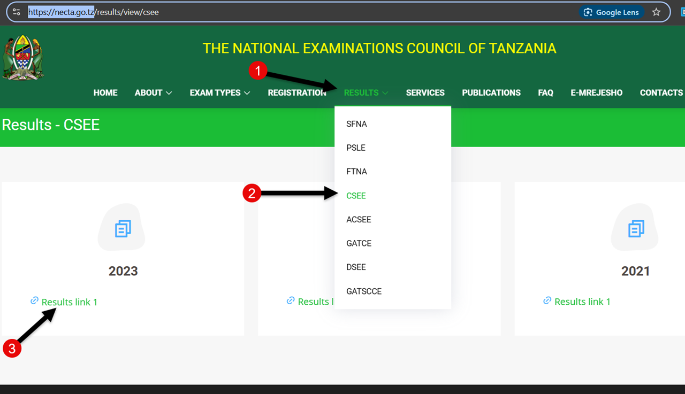Click the 2023 document copy icon

point(123,229)
